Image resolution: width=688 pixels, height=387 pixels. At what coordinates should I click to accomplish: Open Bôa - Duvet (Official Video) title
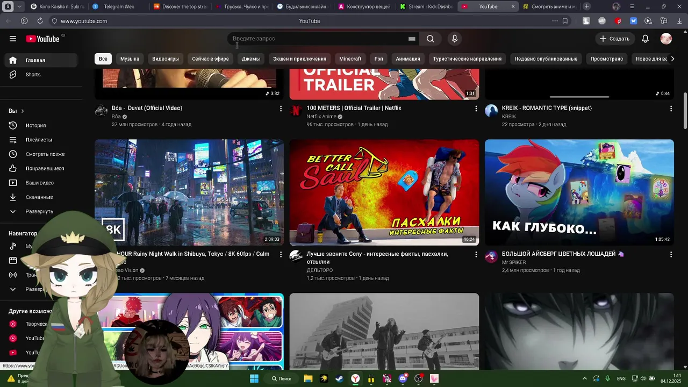click(147, 108)
